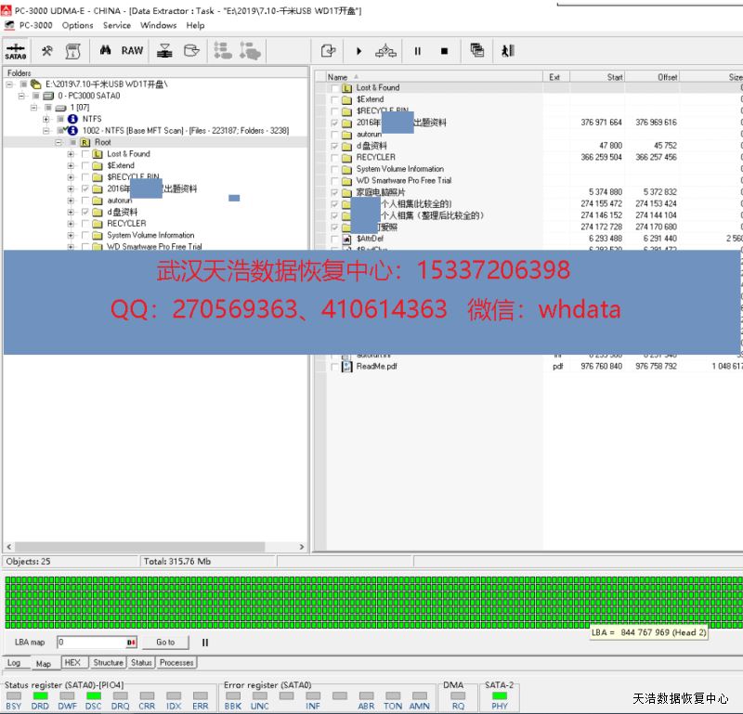Select the RAW recovery toolbar button

pyautogui.click(x=133, y=50)
